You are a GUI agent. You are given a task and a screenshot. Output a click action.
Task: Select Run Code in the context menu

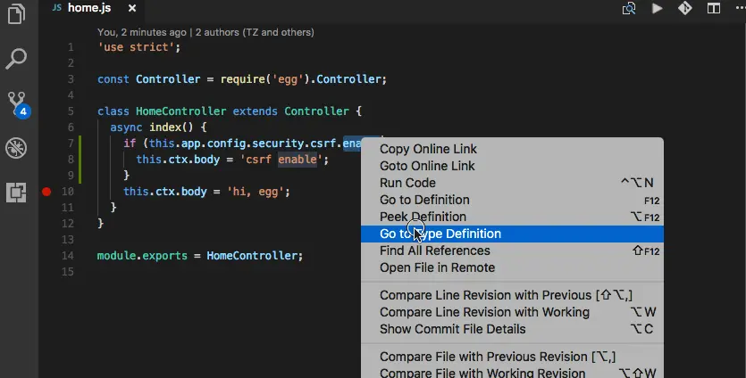coord(512,183)
